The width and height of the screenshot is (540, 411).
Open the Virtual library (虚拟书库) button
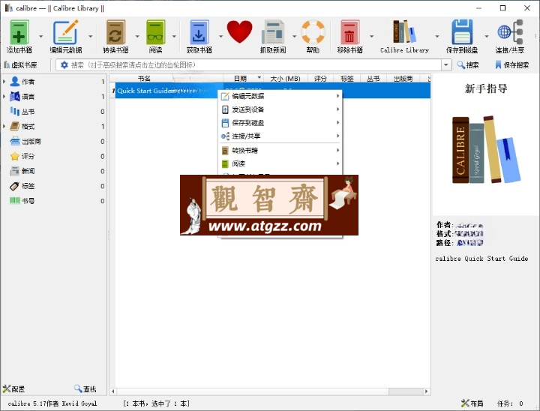20,64
